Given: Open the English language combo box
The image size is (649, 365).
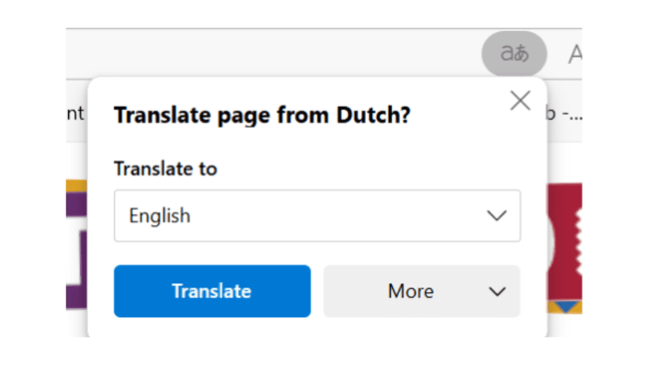Looking at the screenshot, I should (x=317, y=216).
